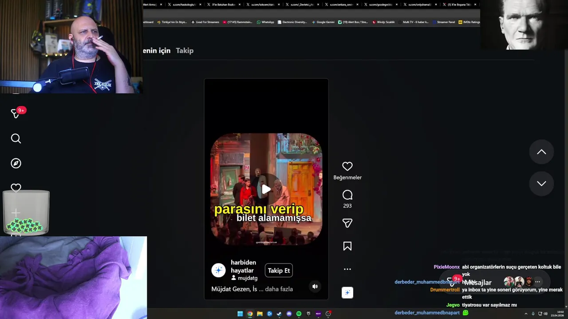The image size is (568, 319).
Task: Click chat username Jegvo
Action: [x=453, y=305]
